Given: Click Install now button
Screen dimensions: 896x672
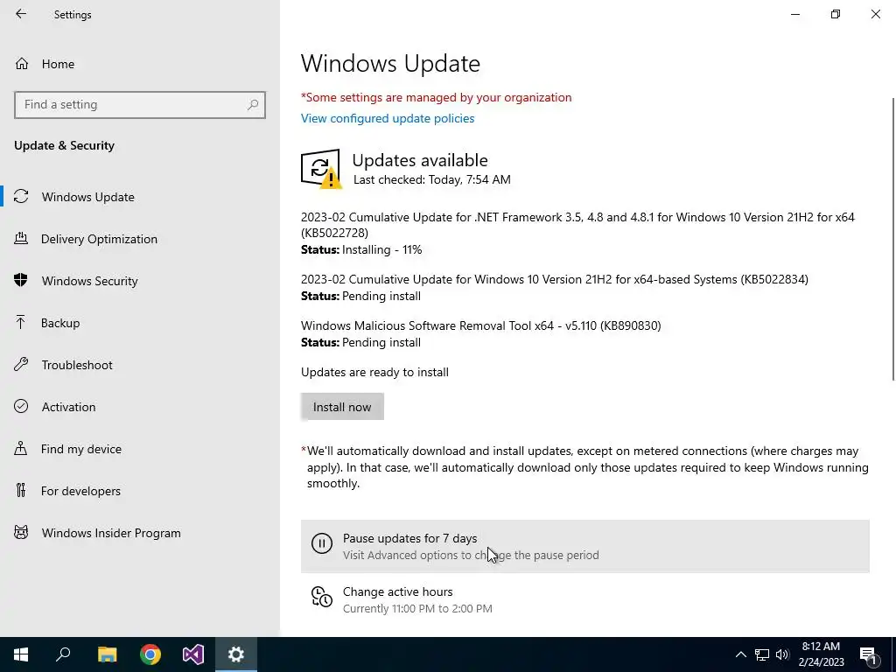Looking at the screenshot, I should pyautogui.click(x=342, y=407).
